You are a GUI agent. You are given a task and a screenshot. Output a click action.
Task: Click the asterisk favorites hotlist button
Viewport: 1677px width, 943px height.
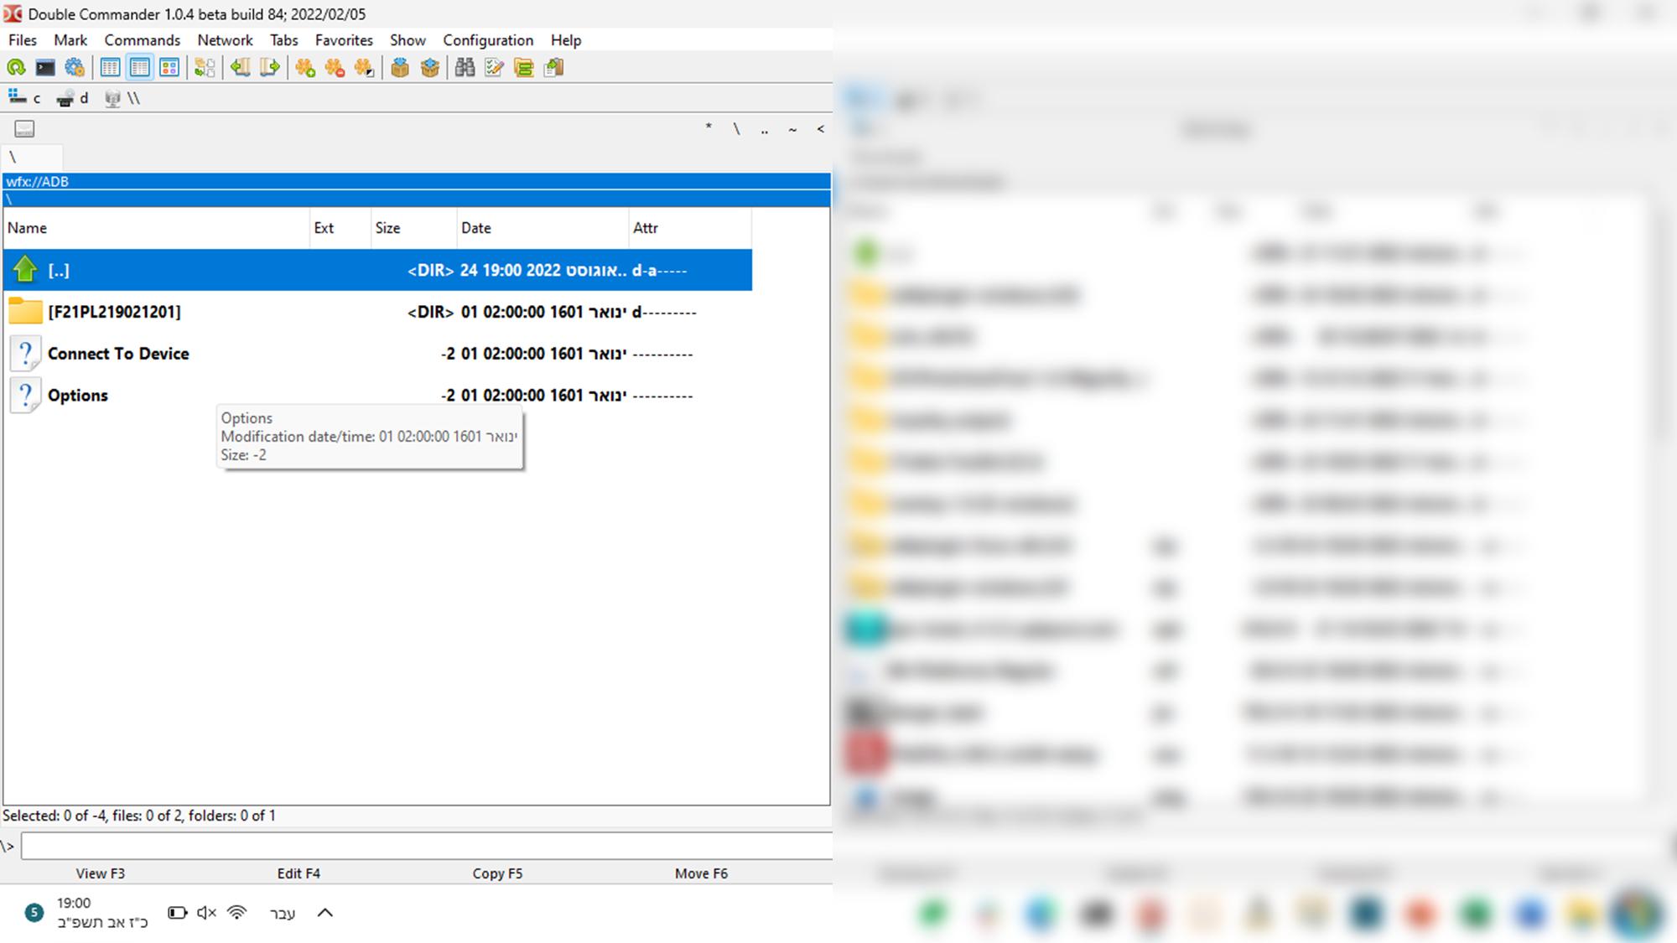tap(709, 129)
